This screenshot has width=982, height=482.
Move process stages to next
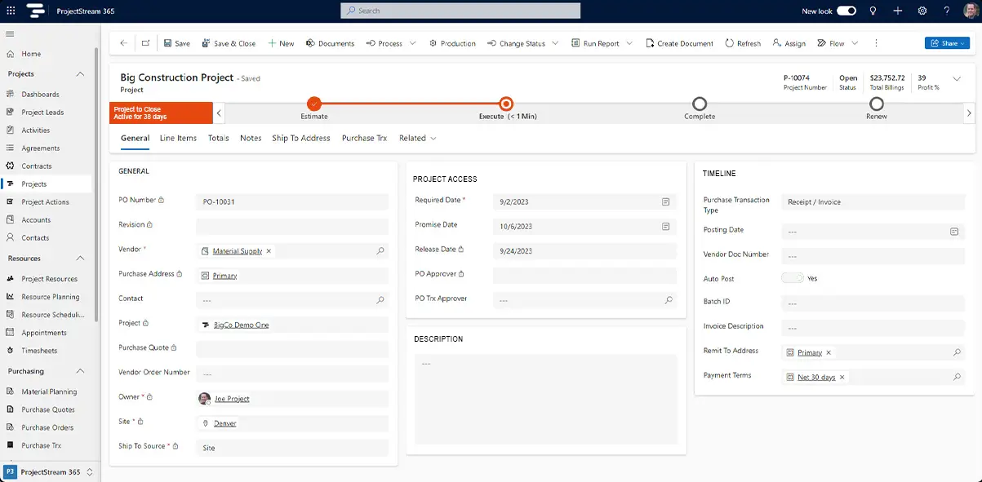tap(969, 113)
